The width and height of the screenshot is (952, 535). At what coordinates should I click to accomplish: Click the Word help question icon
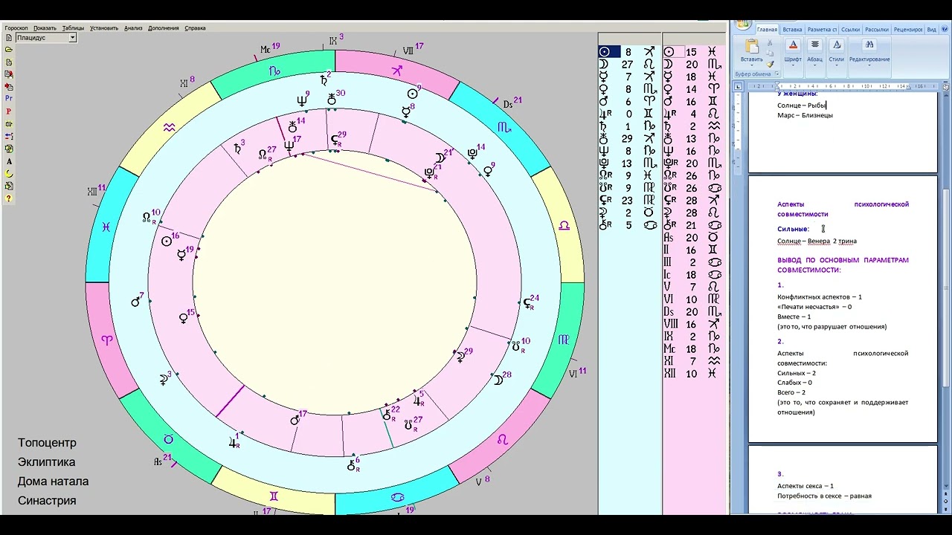coord(945,30)
